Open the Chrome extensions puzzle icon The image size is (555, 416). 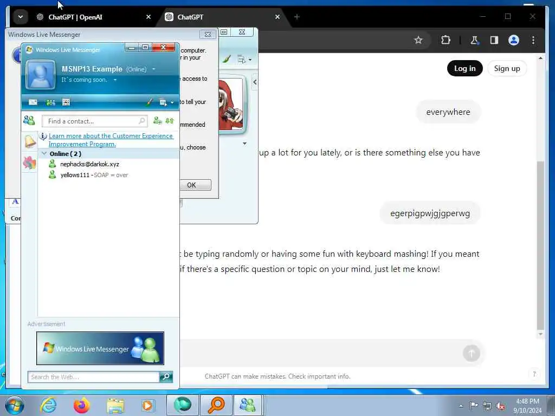click(x=446, y=40)
